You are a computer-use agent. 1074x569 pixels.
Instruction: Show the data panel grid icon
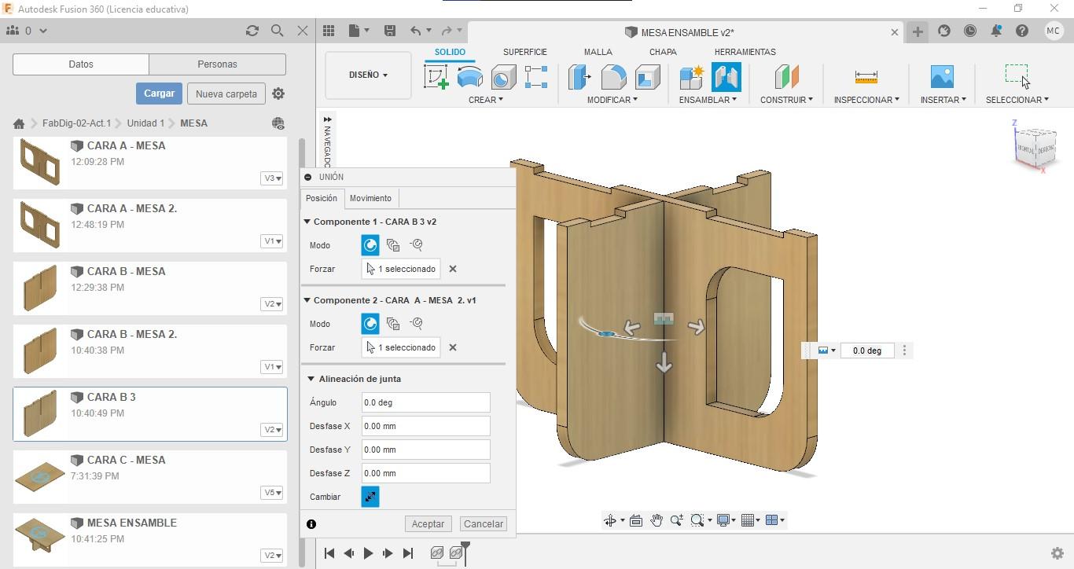tap(329, 31)
